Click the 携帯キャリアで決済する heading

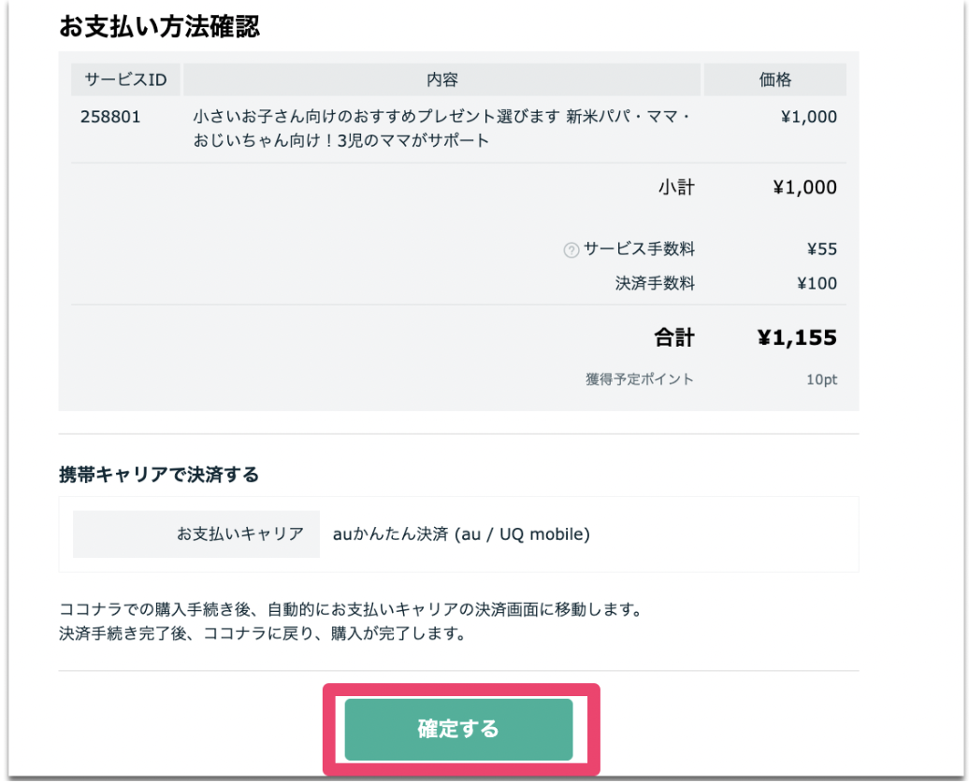[x=159, y=475]
